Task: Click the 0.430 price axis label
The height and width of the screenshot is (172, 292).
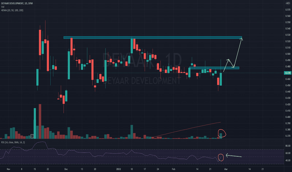Action: pyautogui.click(x=288, y=98)
